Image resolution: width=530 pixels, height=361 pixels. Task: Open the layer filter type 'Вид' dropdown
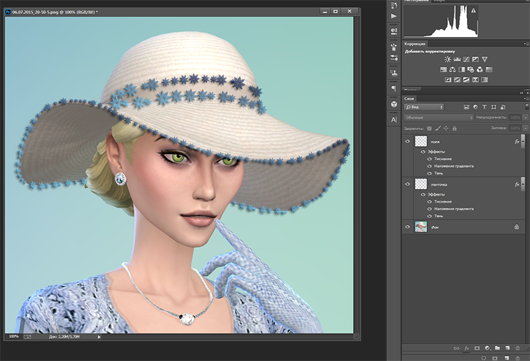(x=424, y=107)
